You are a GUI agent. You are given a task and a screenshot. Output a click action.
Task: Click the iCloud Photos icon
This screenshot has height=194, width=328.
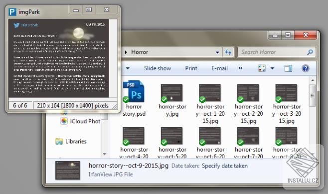click(64, 121)
